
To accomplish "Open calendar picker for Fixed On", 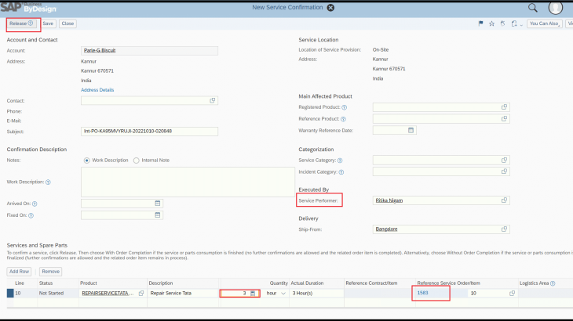I will (158, 215).
